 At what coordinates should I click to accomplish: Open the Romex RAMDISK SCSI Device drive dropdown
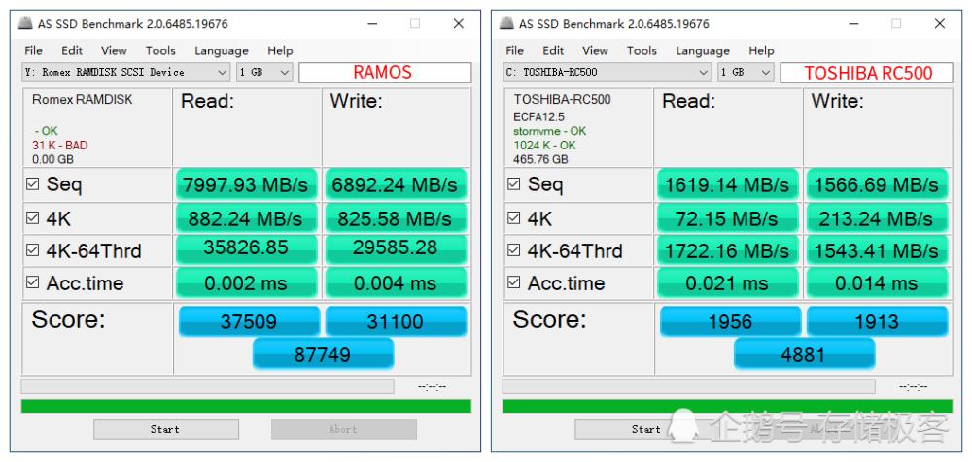tap(125, 73)
